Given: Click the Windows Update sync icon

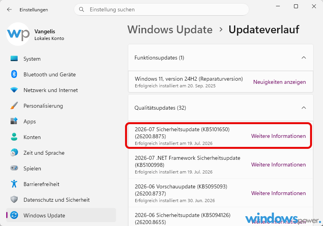Looking at the screenshot, I should (14, 215).
